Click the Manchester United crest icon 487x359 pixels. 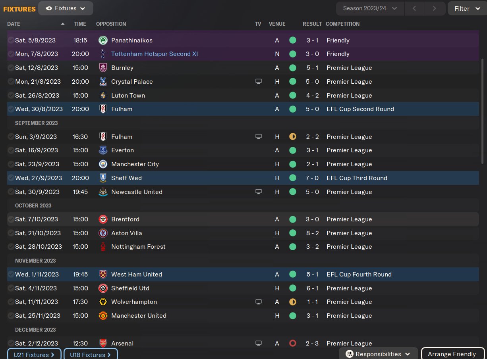click(103, 316)
